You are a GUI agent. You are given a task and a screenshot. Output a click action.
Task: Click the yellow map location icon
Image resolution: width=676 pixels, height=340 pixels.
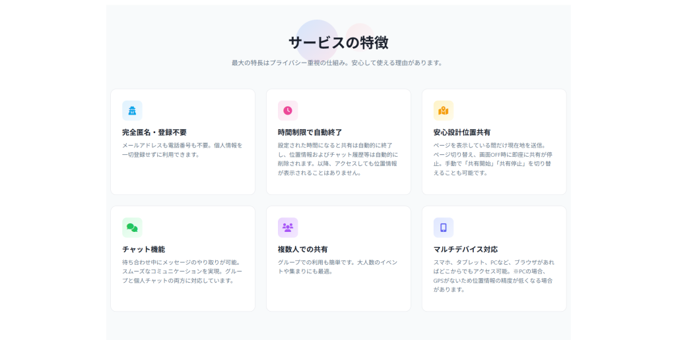pos(444,111)
